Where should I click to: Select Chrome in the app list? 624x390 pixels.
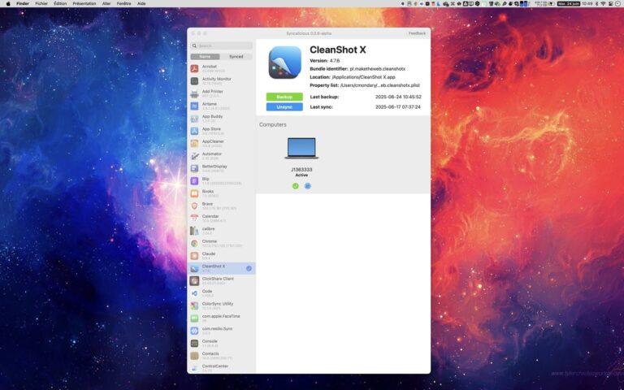[221, 243]
